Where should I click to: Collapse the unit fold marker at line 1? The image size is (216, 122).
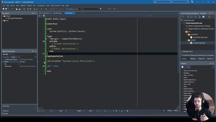[46, 19]
